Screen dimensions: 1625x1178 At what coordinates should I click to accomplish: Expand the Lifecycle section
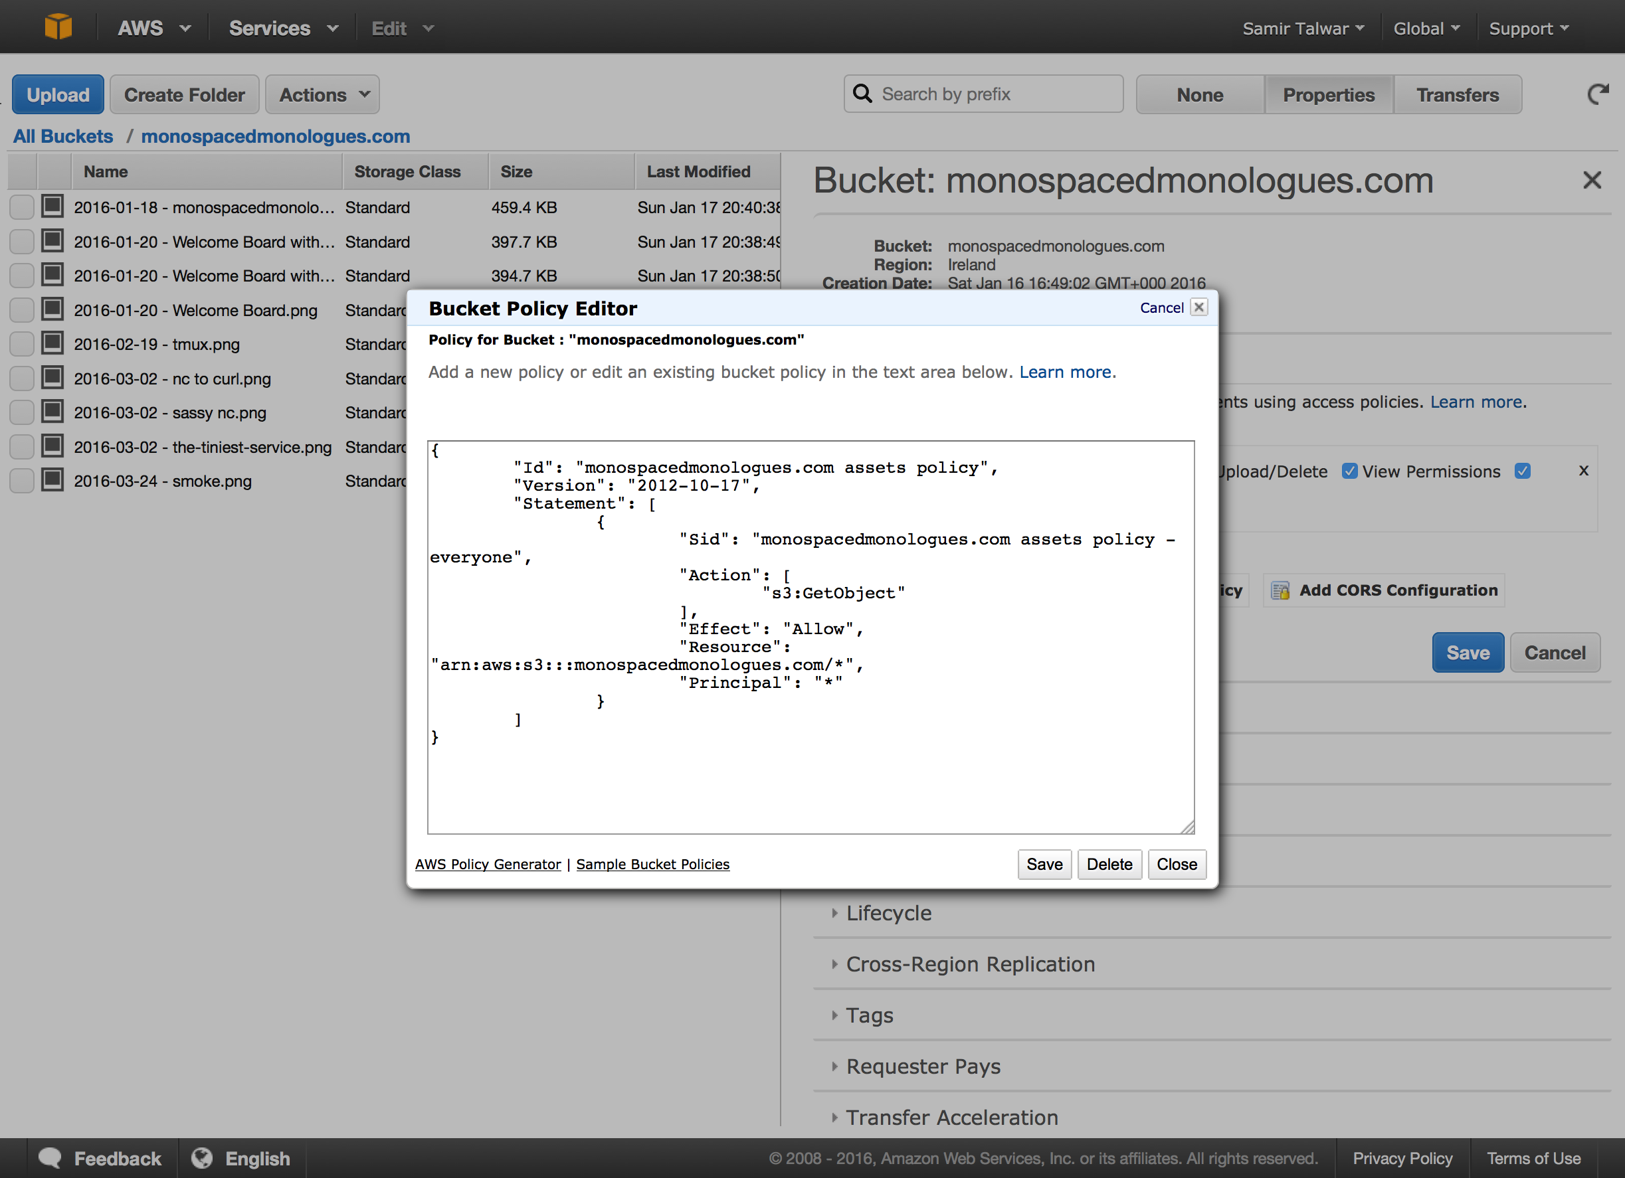pyautogui.click(x=888, y=913)
